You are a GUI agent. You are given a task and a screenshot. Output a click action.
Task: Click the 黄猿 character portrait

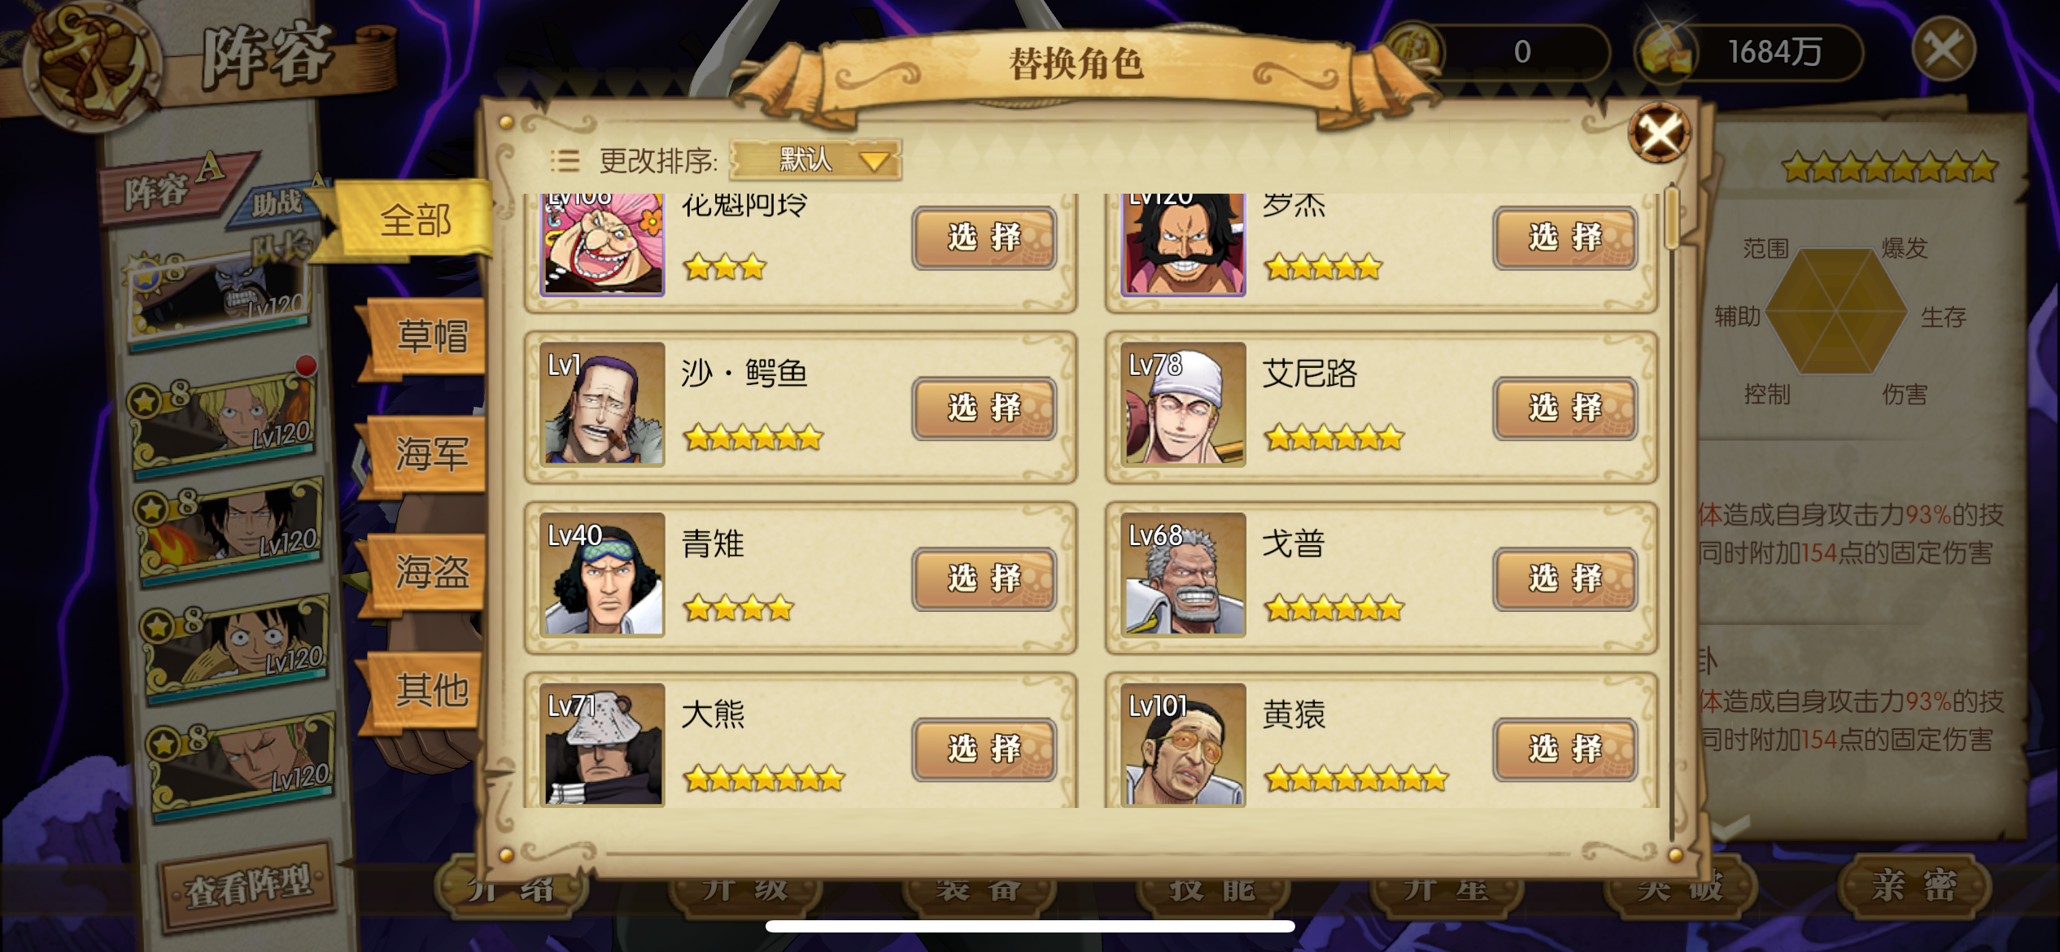pyautogui.click(x=1184, y=745)
